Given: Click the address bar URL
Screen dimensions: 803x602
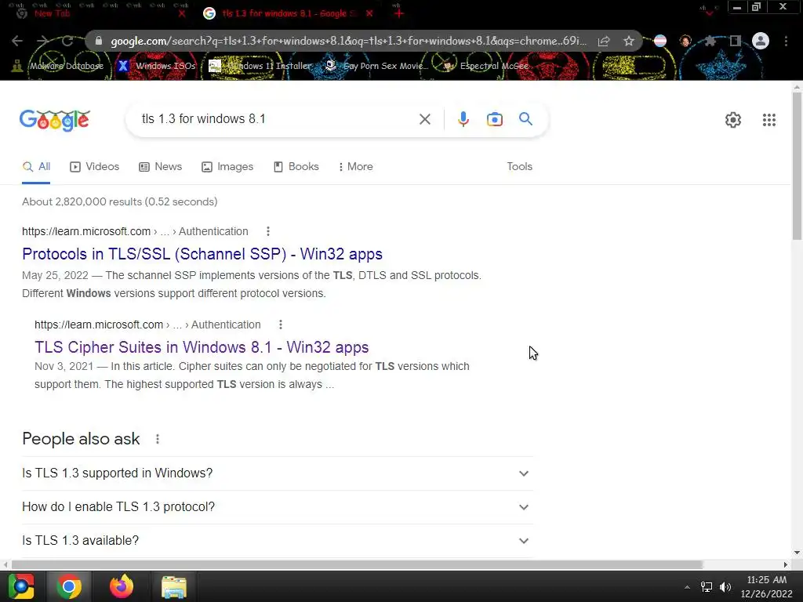Looking at the screenshot, I should (348, 41).
